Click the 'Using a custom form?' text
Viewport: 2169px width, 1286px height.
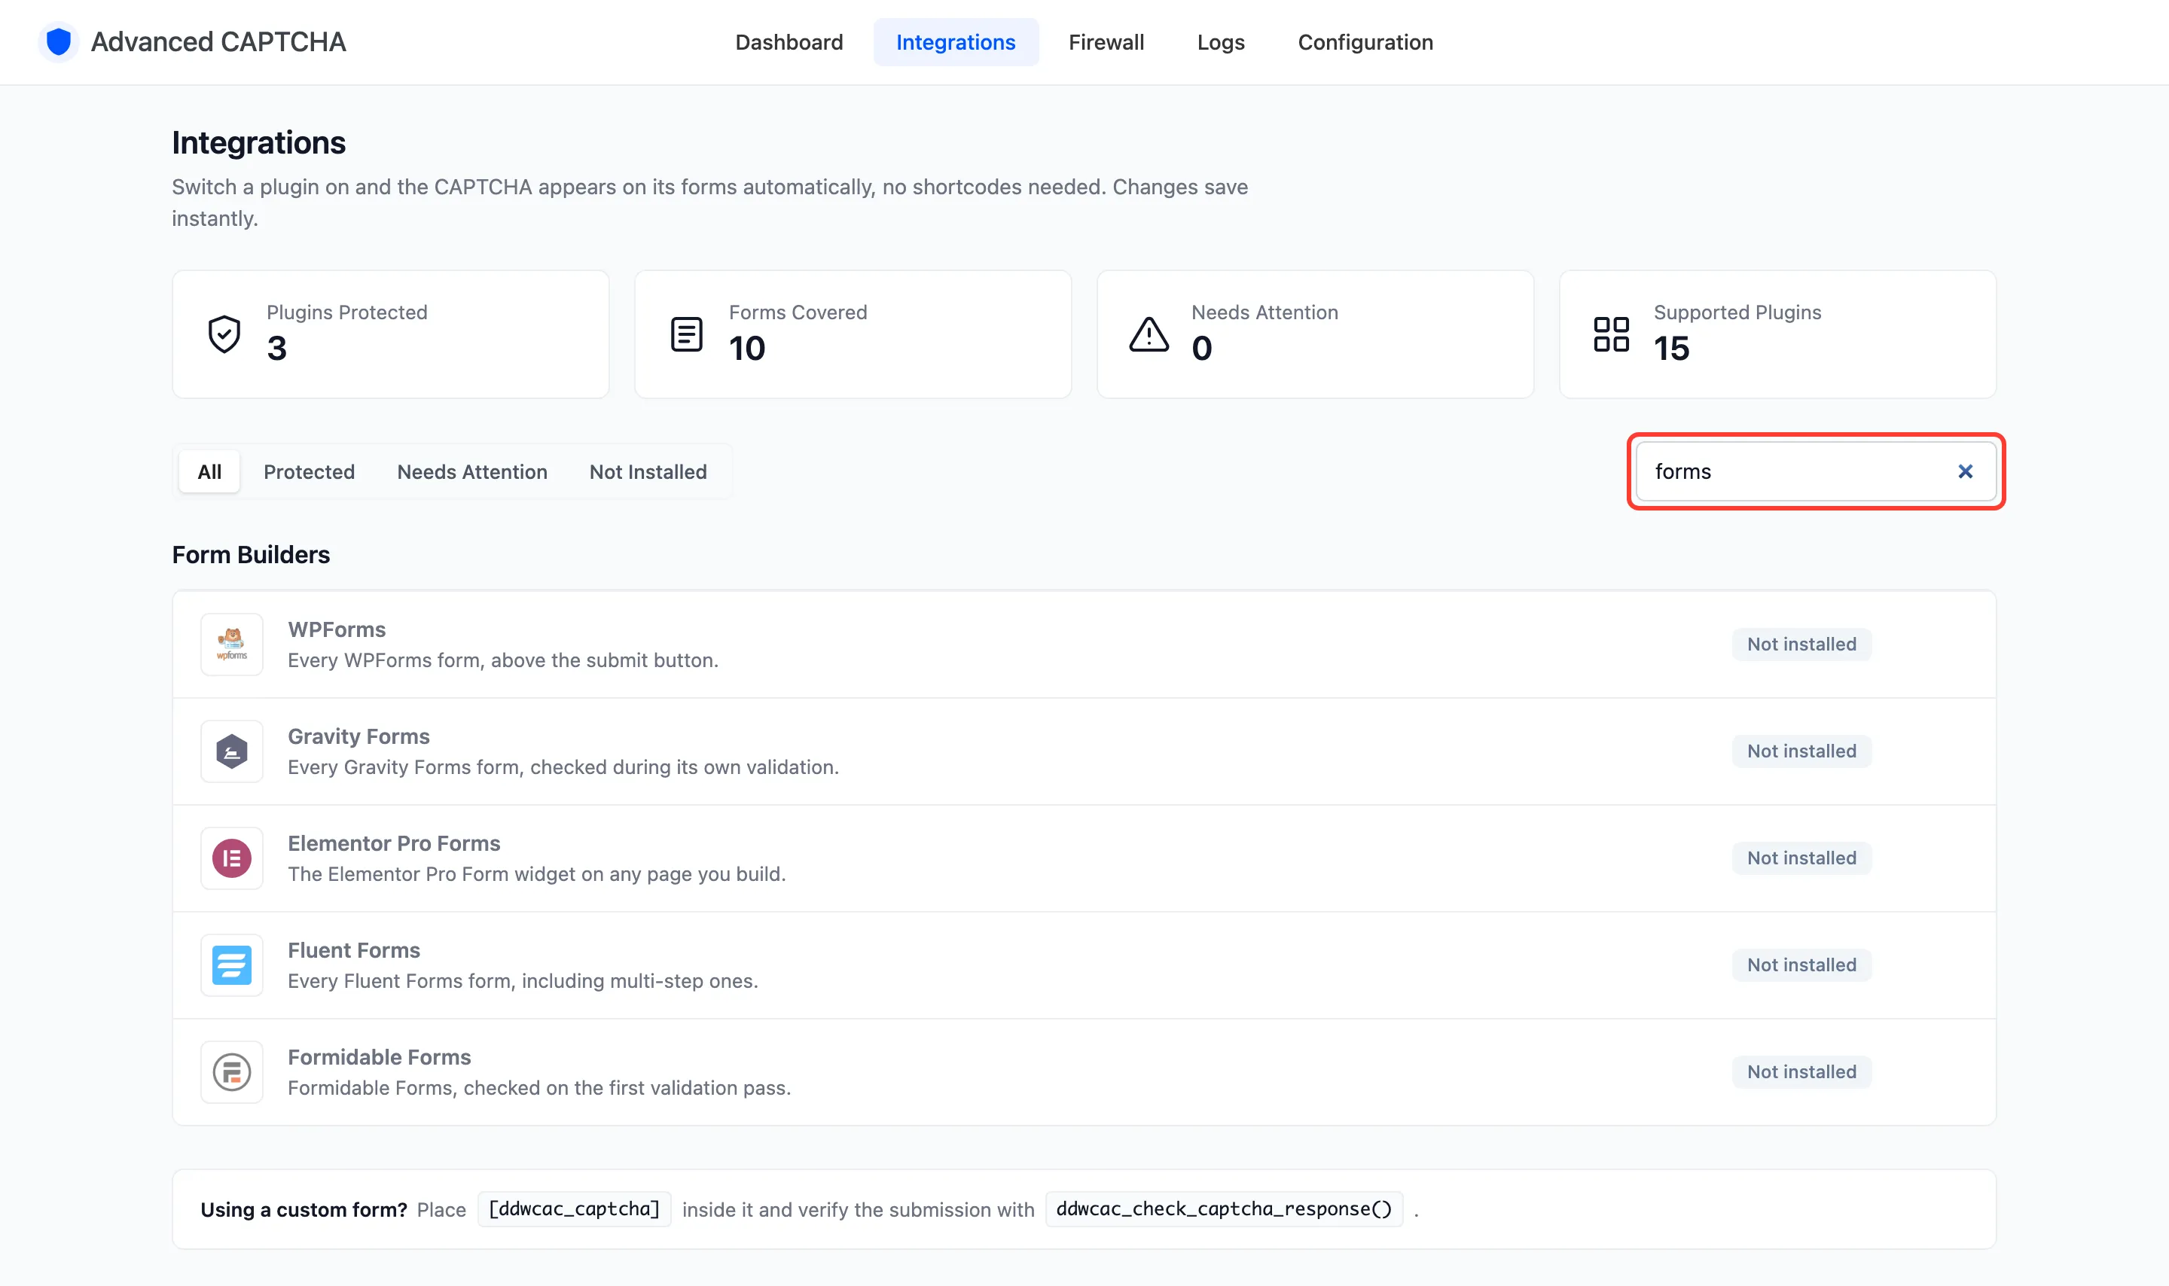tap(304, 1210)
